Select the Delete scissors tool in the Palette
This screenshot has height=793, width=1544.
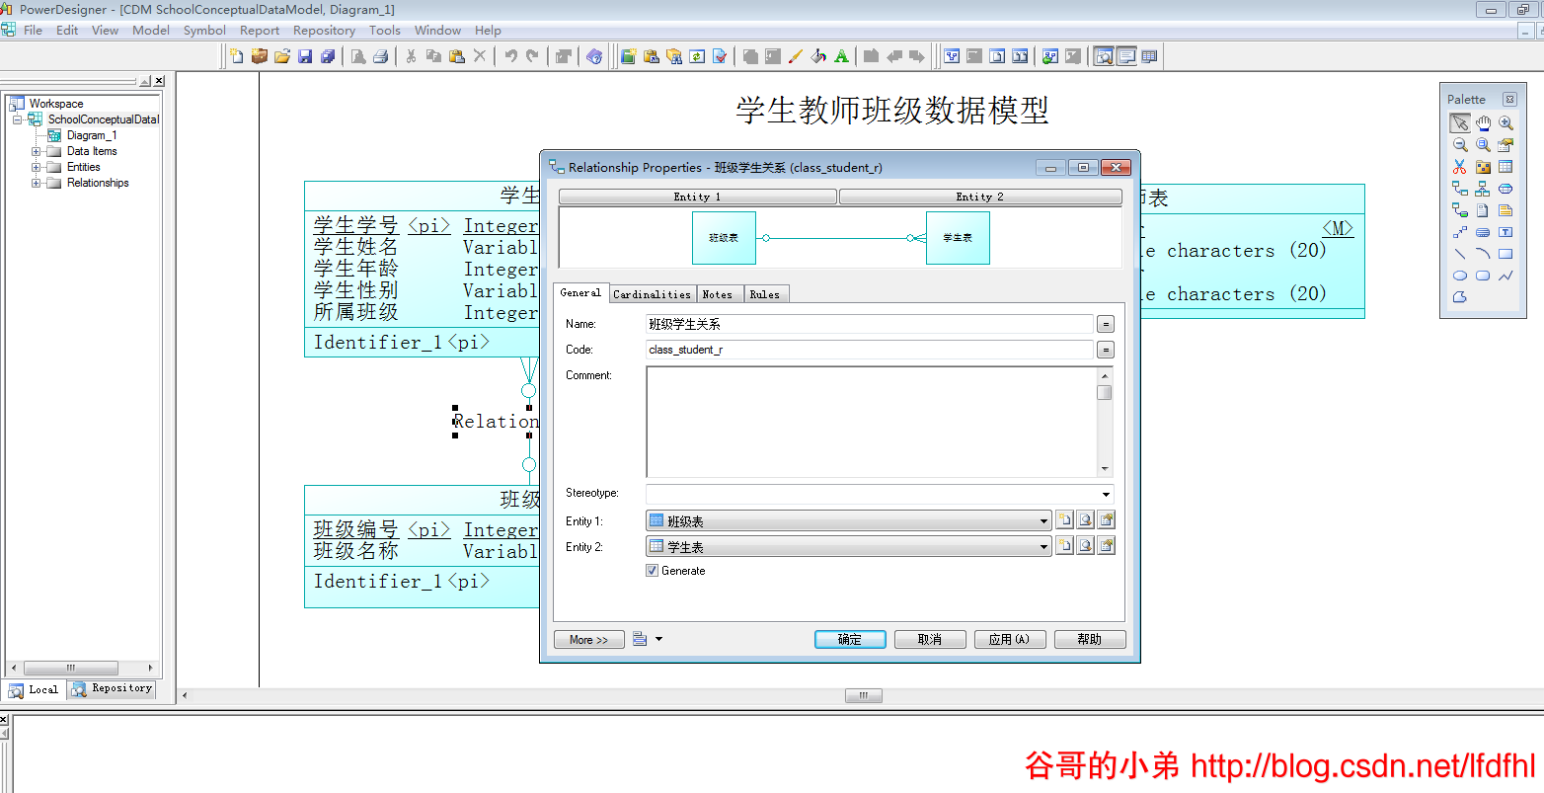[1459, 166]
